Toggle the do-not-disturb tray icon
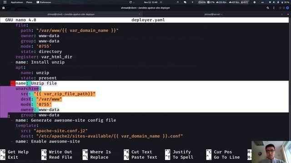Screen dimensions: 291x163 pyautogui.click(x=255, y=2)
